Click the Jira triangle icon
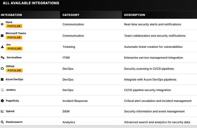197x128 pixels. point(2,47)
